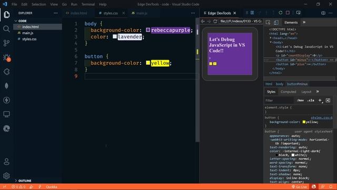Click the debug restart button
Image resolution: width=337 pixels, height=190 pixels.
[x=281, y=13]
